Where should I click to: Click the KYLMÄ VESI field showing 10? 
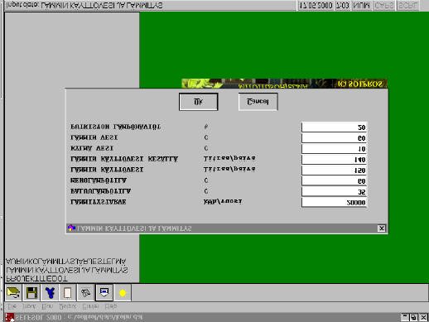[x=334, y=149]
